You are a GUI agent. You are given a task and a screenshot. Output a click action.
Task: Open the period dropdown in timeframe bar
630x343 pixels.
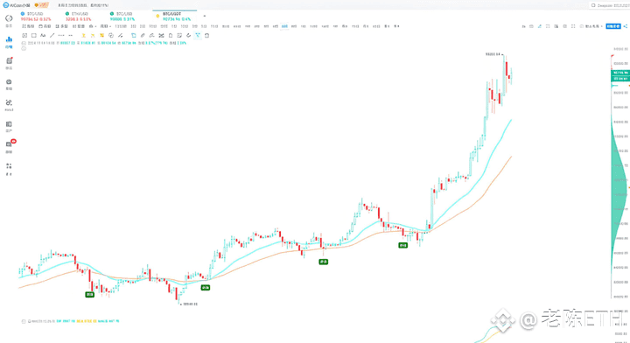(x=105, y=26)
